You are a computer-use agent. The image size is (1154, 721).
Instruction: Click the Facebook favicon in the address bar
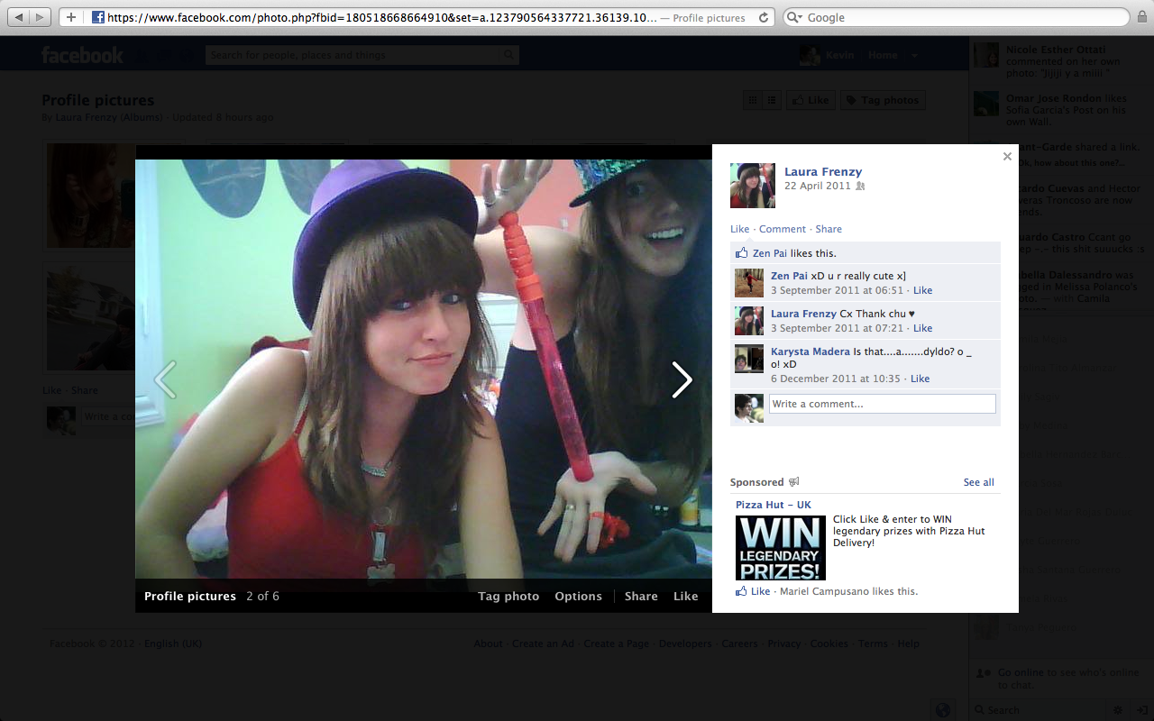(98, 17)
